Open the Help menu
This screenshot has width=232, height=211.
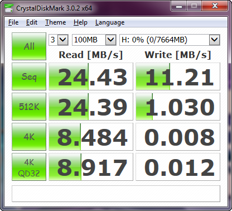click(x=80, y=22)
